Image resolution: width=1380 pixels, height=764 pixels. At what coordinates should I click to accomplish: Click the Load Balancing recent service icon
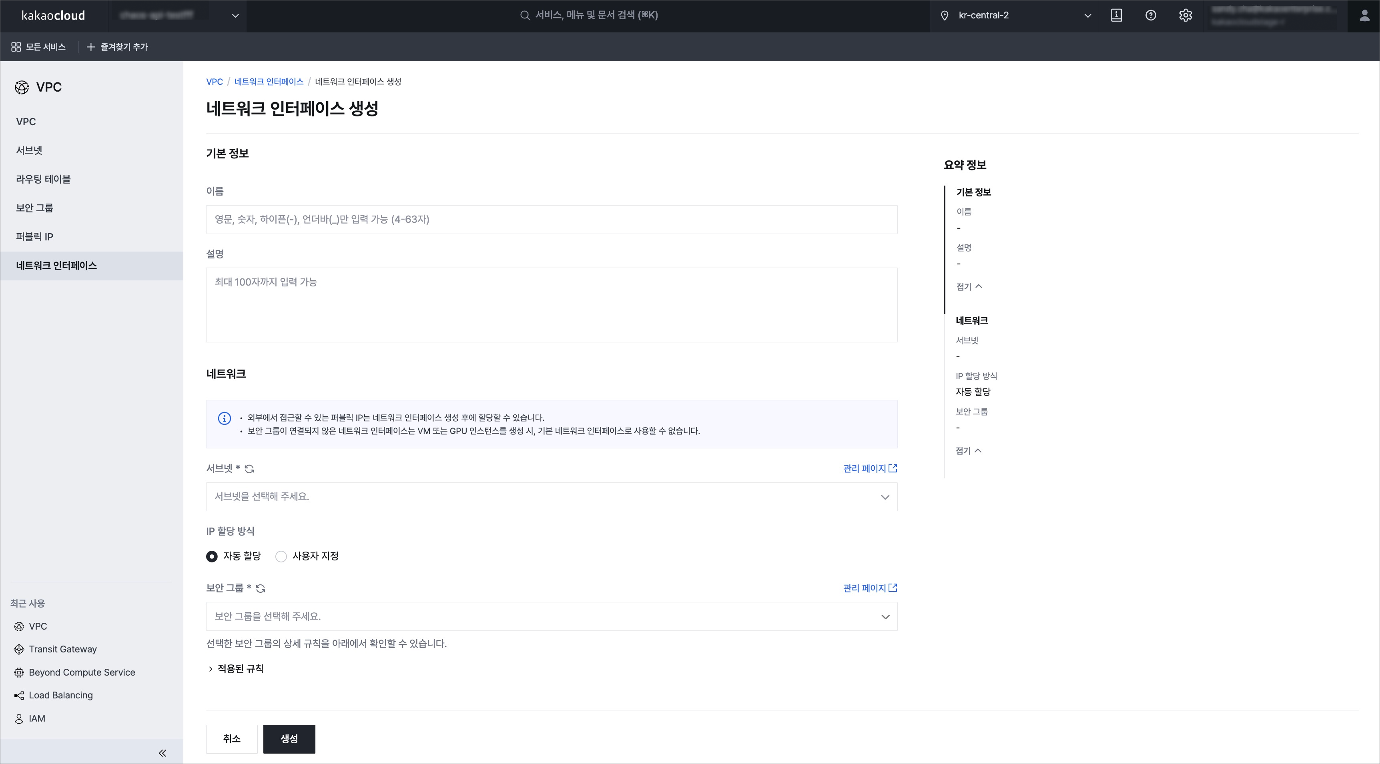pos(19,695)
